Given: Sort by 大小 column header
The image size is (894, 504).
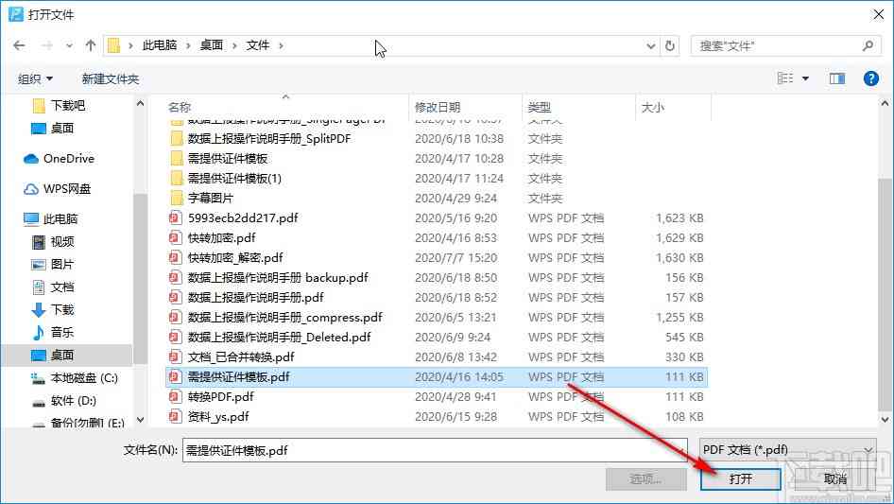Looking at the screenshot, I should [652, 107].
